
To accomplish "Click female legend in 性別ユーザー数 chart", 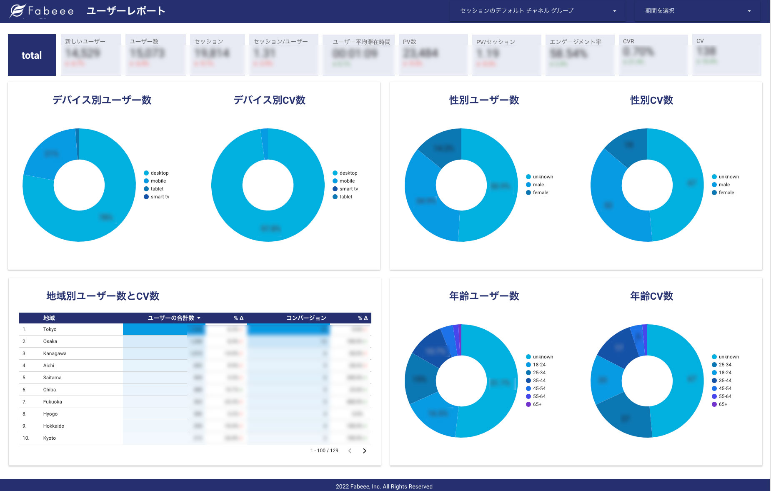I will (537, 193).
